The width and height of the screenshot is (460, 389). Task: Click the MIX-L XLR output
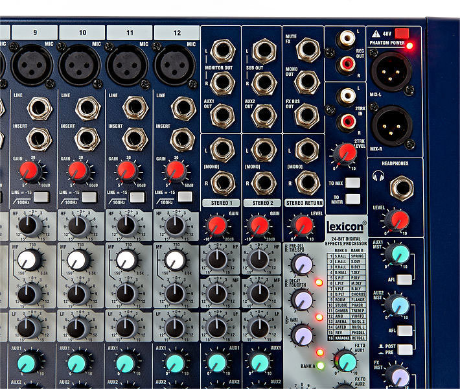[x=391, y=71]
